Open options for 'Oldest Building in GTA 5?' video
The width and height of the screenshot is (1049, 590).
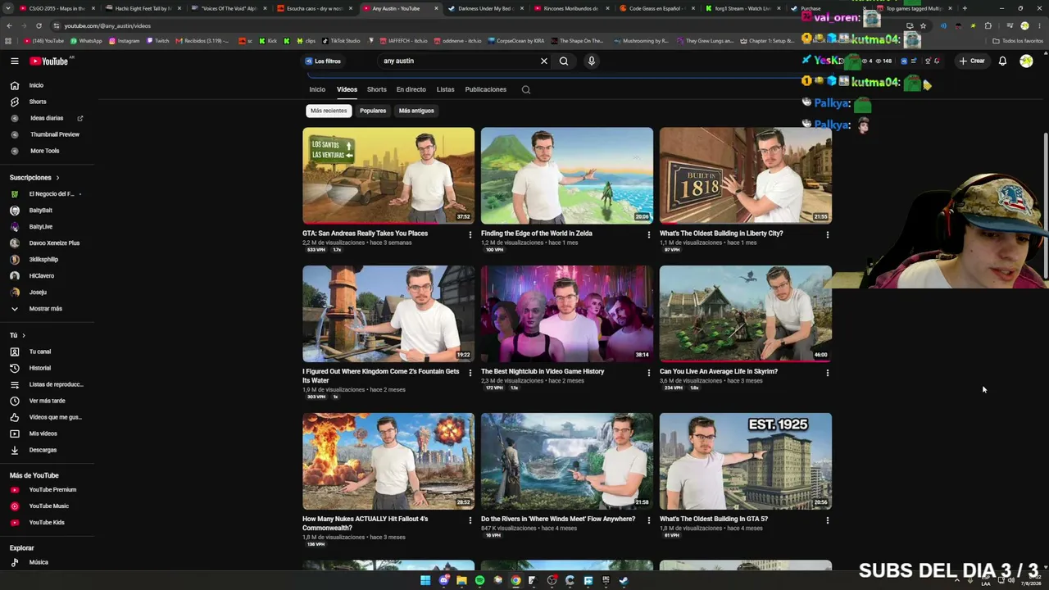(828, 520)
